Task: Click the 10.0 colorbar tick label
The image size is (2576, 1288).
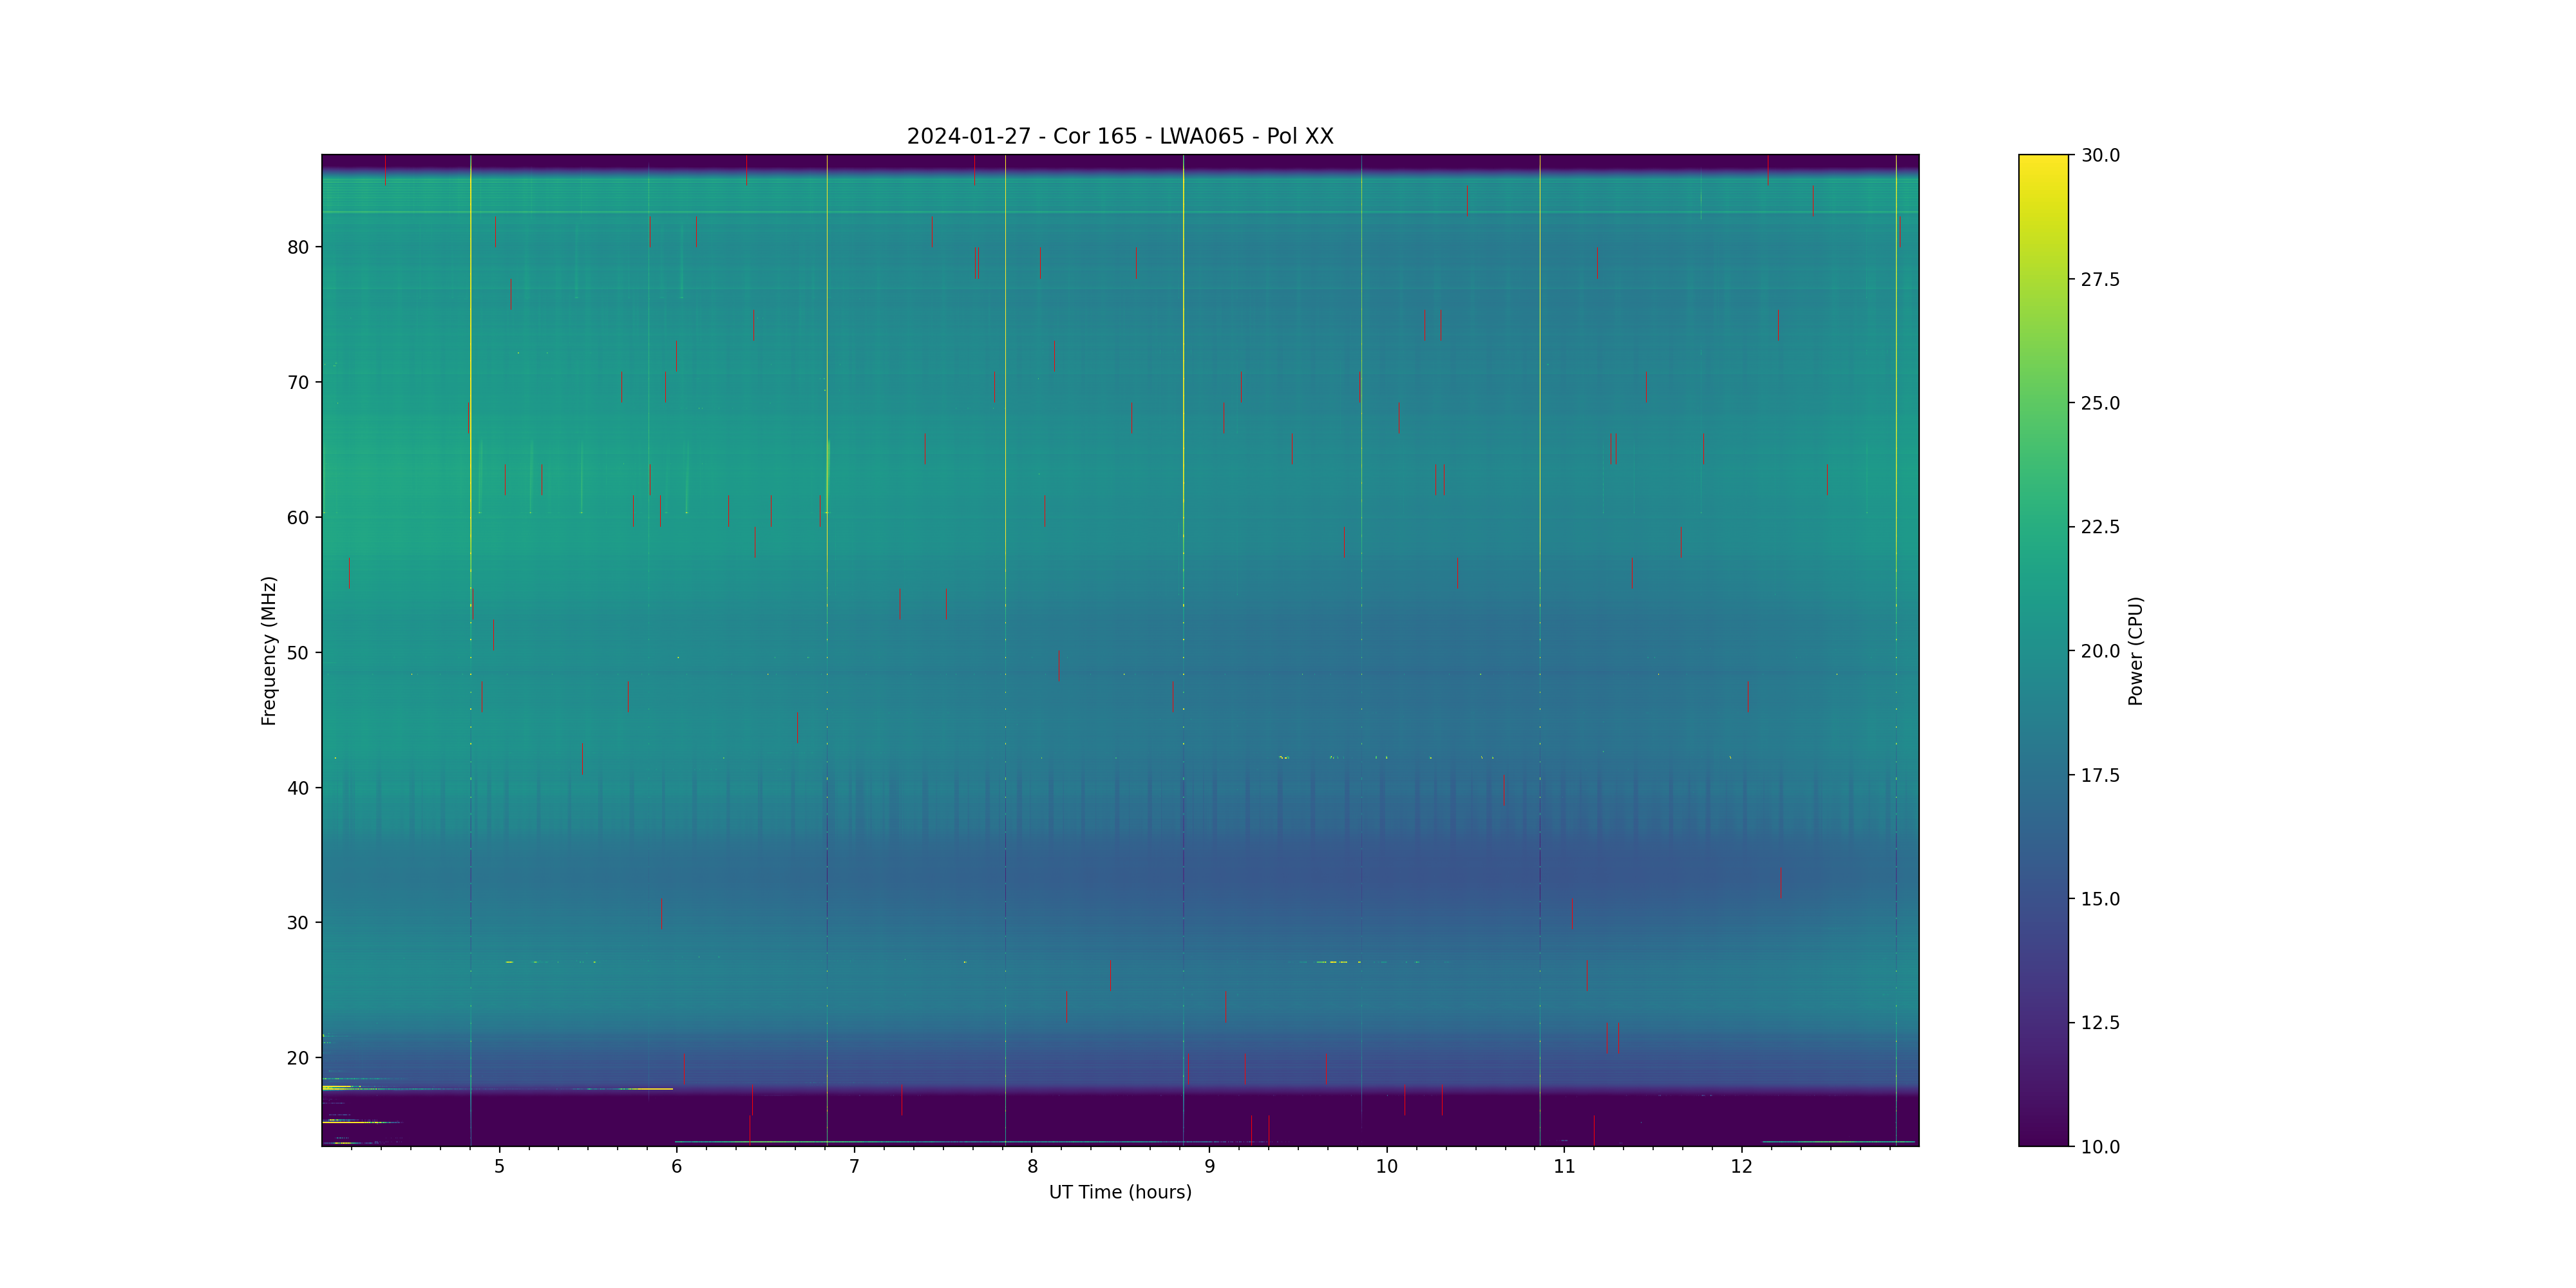Action: click(2100, 1147)
